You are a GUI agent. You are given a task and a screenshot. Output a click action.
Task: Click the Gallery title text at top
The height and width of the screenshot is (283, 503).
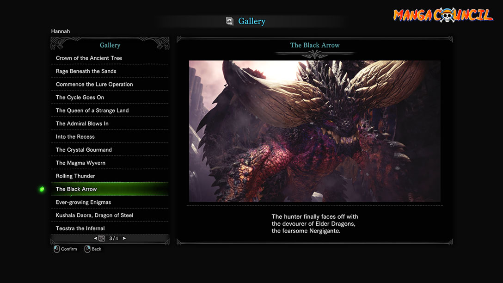pos(252,21)
